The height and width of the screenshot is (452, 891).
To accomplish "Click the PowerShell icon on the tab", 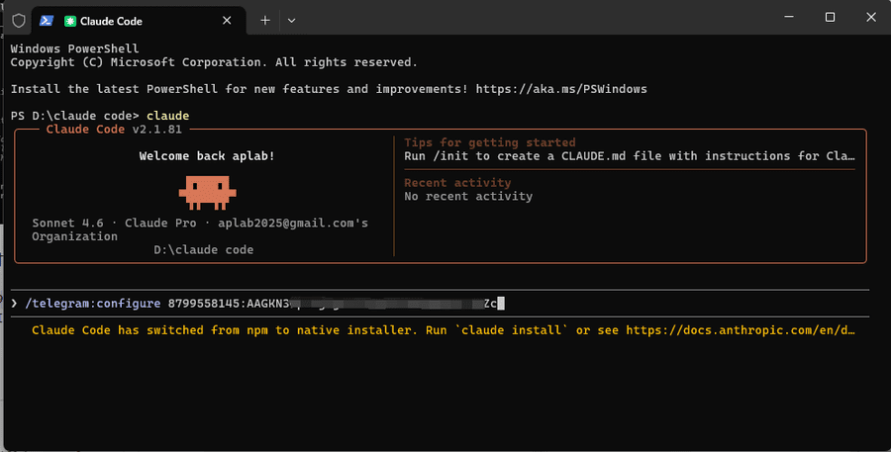I will click(47, 21).
